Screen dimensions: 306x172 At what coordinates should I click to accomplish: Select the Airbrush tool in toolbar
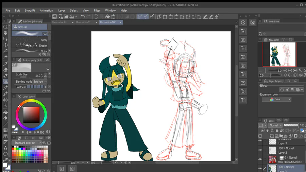pyautogui.click(x=5, y=82)
